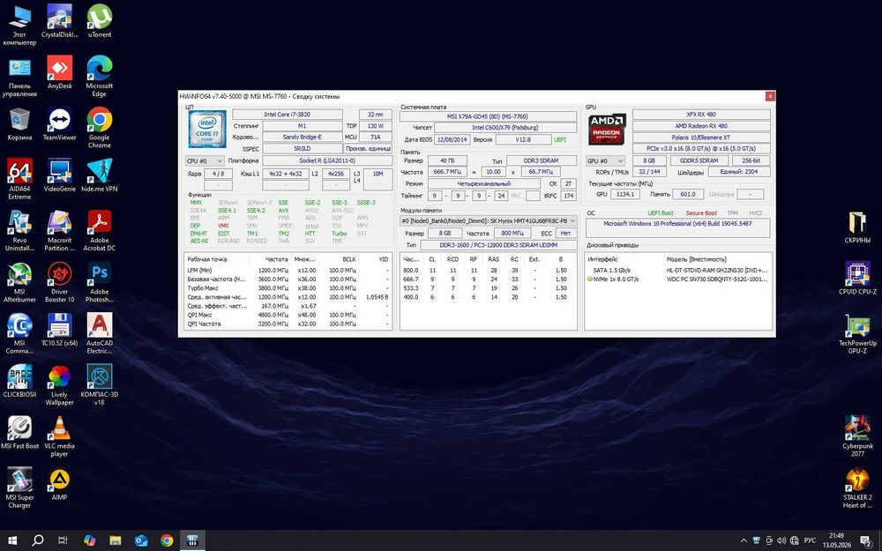This screenshot has width=882, height=551.
Task: Open CLICKBIOSII desktop shortcut
Action: click(x=19, y=381)
